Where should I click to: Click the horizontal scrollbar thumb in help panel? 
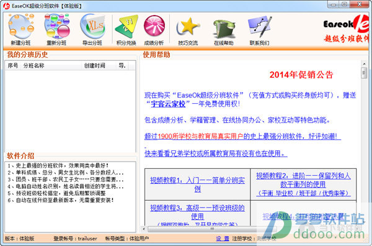point(212,229)
